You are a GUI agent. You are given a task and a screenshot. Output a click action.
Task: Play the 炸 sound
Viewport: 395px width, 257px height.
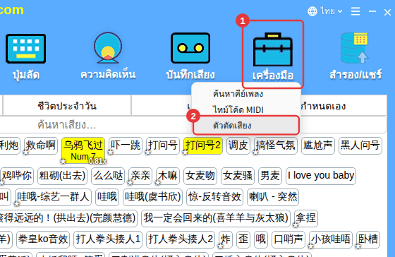point(226,239)
